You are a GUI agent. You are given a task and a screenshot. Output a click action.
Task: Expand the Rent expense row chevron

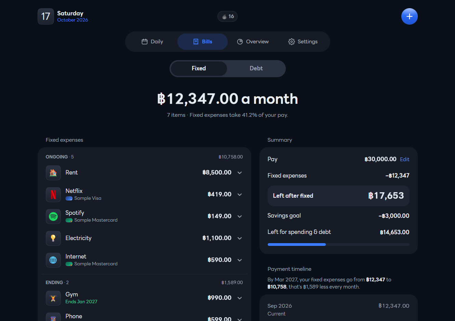[x=240, y=173]
